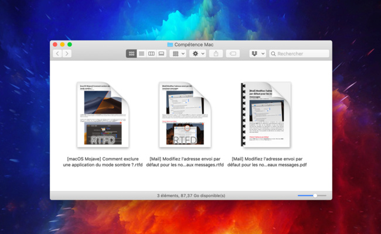This screenshot has width=381, height=234.
Task: Switch to column view
Action: click(x=151, y=53)
